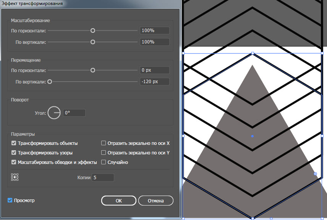Click the right-middle bounding box handle

(x=322, y=136)
